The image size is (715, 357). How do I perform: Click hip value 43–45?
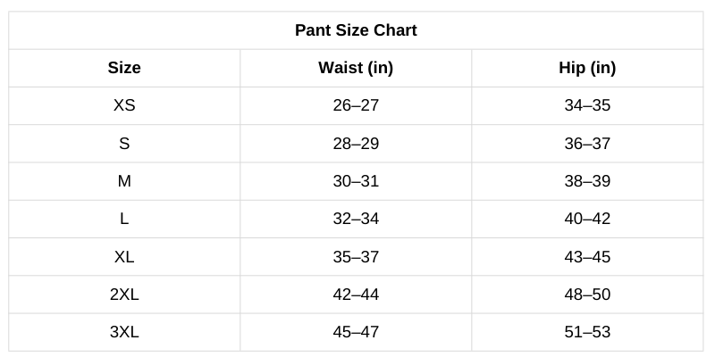click(587, 257)
